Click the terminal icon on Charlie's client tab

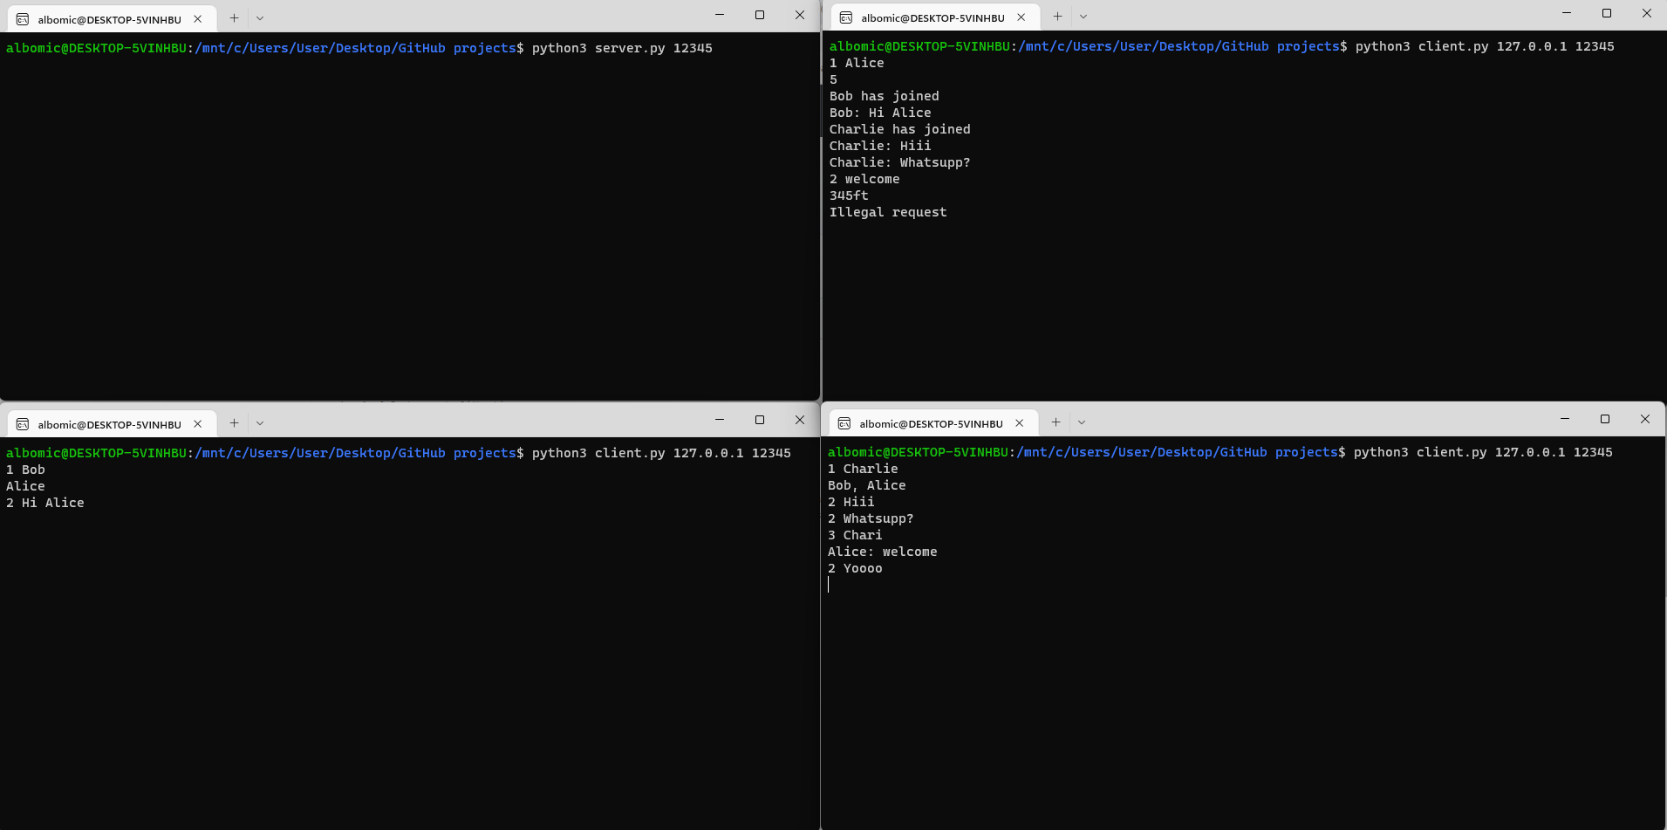(x=844, y=422)
